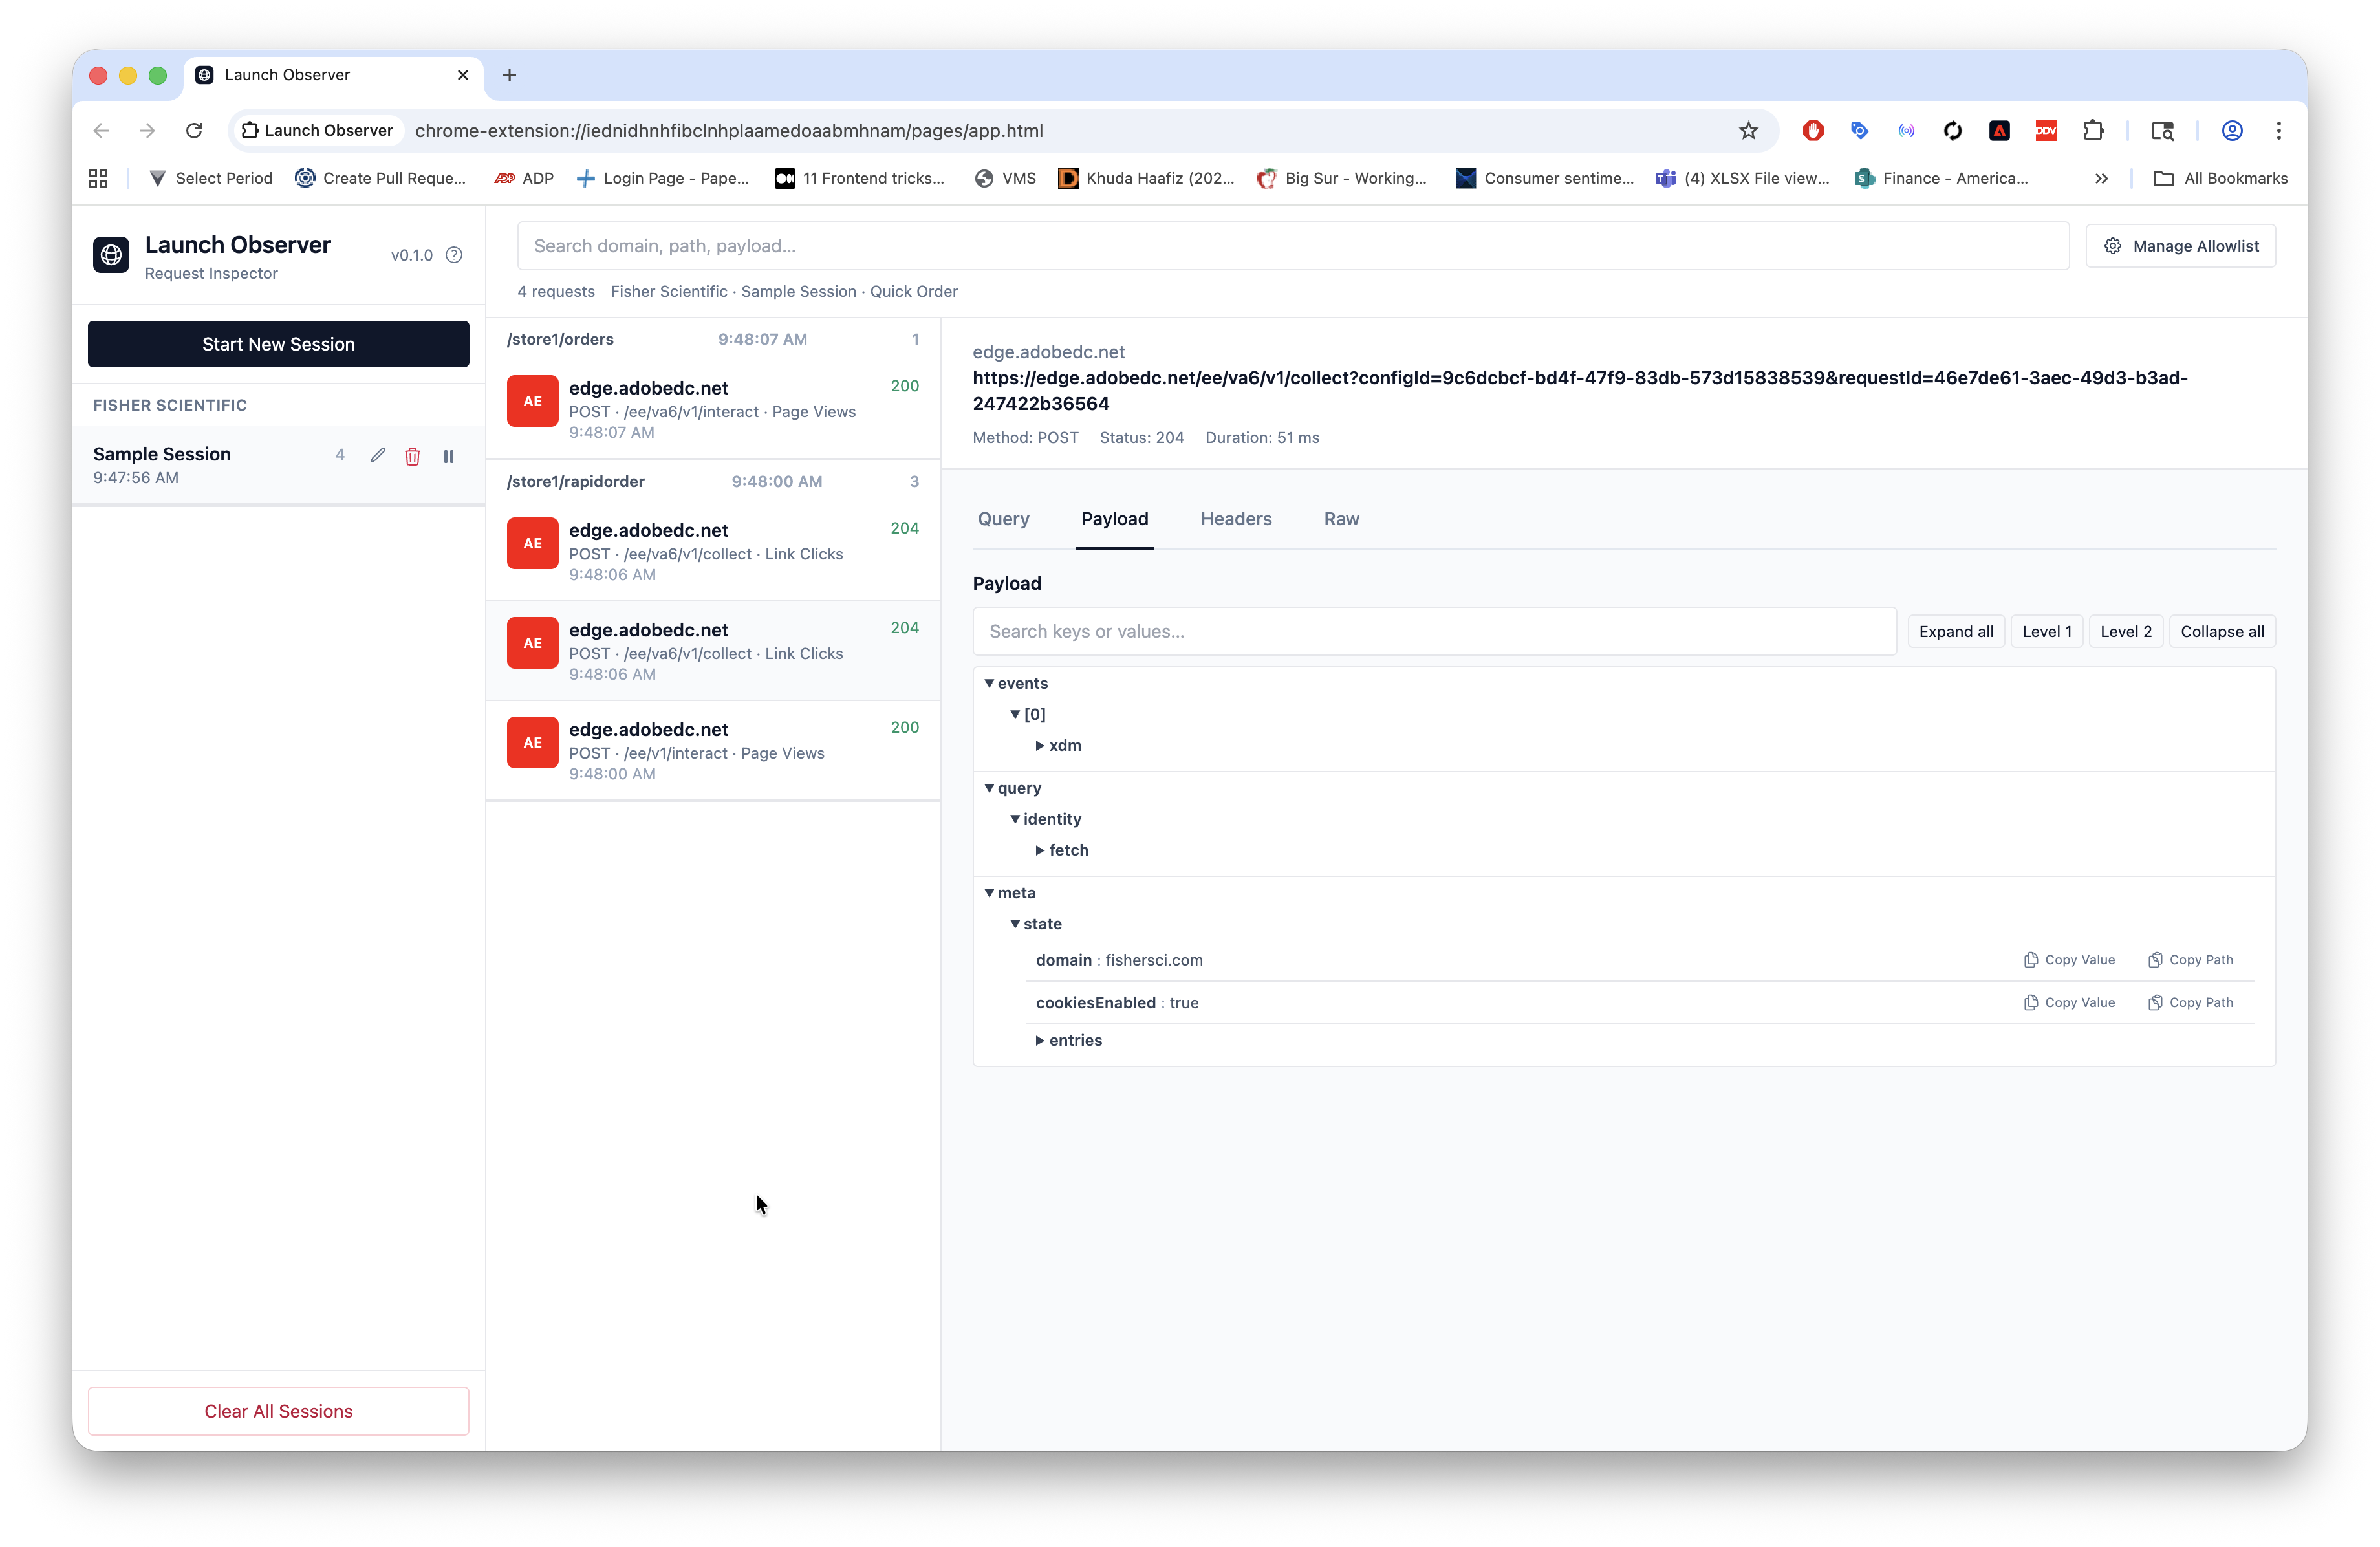
Task: Expand the fetch node under identity
Action: coord(1040,851)
